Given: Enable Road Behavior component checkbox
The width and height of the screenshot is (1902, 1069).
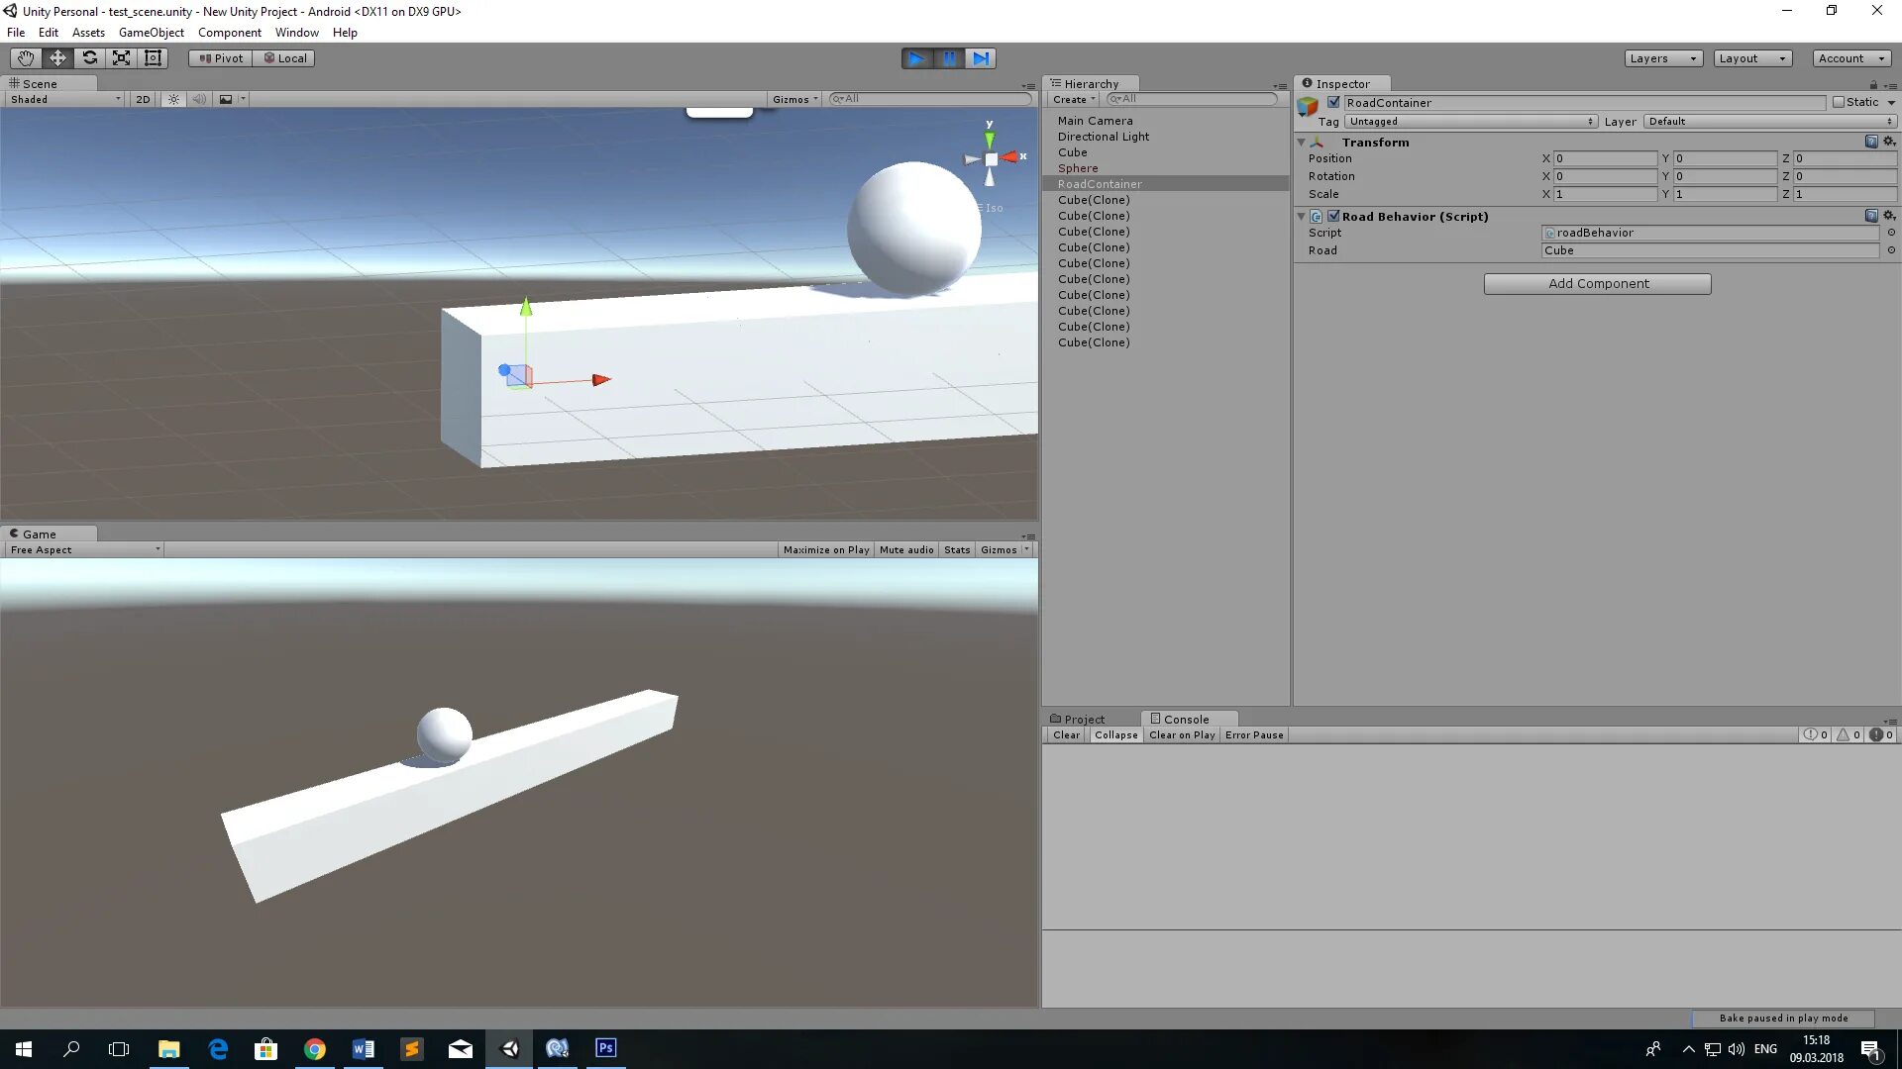Looking at the screenshot, I should [x=1329, y=216].
